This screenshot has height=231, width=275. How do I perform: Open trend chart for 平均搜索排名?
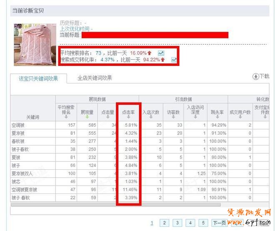(161, 53)
